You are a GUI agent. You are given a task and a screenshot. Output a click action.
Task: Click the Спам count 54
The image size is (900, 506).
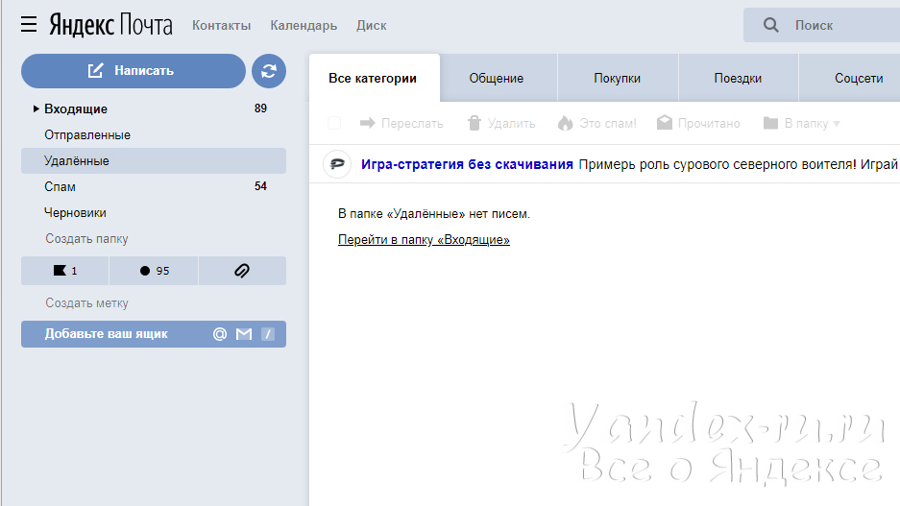(x=260, y=186)
